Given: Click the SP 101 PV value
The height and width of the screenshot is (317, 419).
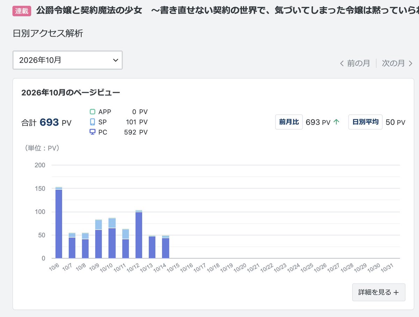Looking at the screenshot, I should [x=137, y=122].
